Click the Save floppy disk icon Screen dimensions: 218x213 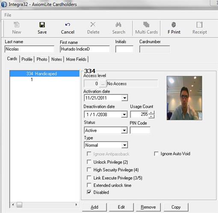(x=42, y=25)
